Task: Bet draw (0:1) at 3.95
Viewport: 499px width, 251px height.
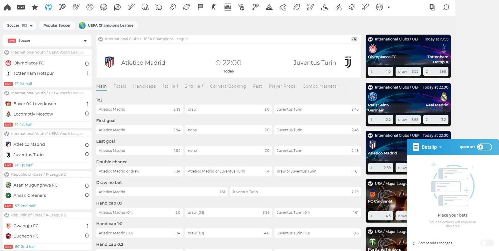Action: point(229,212)
